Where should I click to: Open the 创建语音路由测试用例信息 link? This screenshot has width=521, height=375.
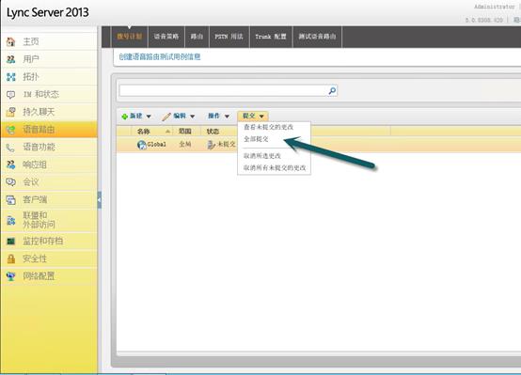point(160,57)
